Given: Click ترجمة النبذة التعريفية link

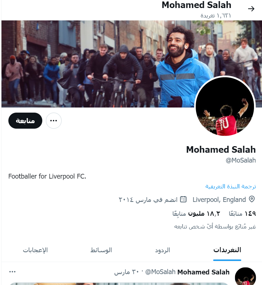Looking at the screenshot, I should point(231,187).
